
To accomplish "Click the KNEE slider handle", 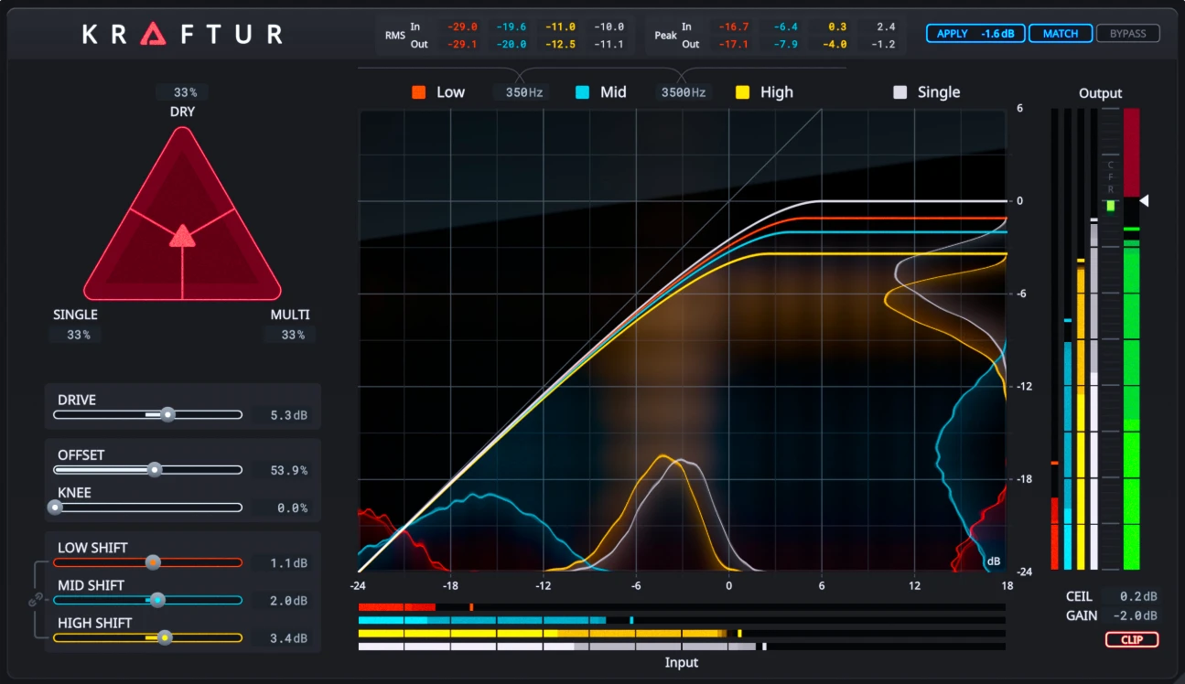I will 55,508.
